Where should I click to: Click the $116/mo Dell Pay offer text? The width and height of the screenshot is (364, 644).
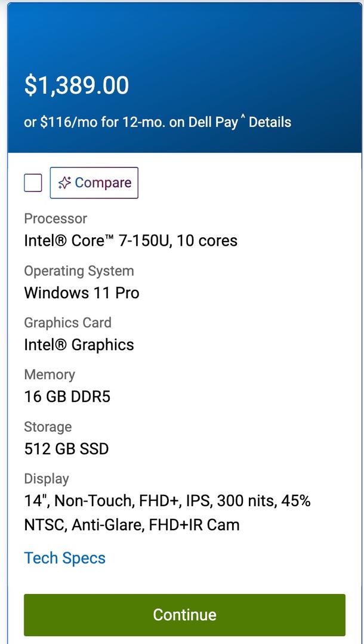[130, 122]
